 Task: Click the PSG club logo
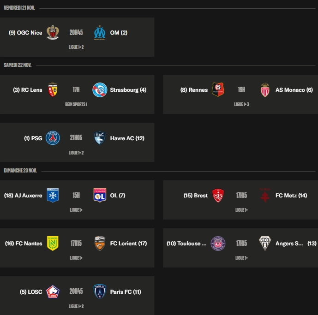(x=53, y=138)
